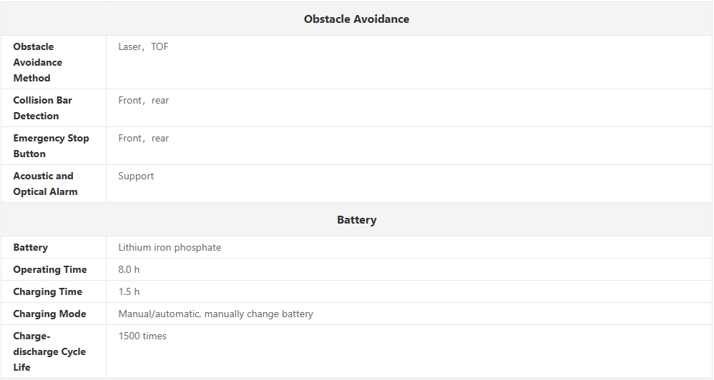Image resolution: width=714 pixels, height=380 pixels.
Task: Click the '1500 times' cycle life value
Action: pyautogui.click(x=142, y=336)
